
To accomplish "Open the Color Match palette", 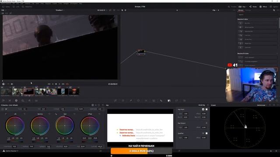I will (x=10, y=101).
